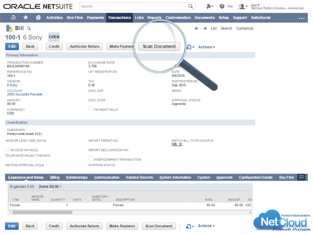Open the Setup menu
The image size is (313, 235).
coord(223,17)
